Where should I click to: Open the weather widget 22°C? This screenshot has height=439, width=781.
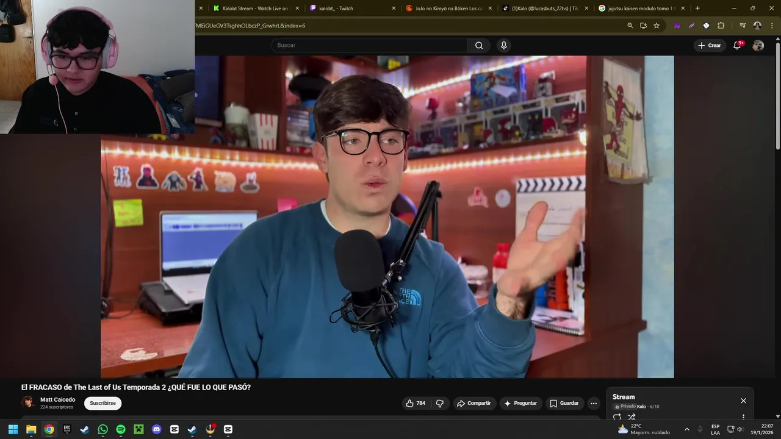click(x=644, y=429)
